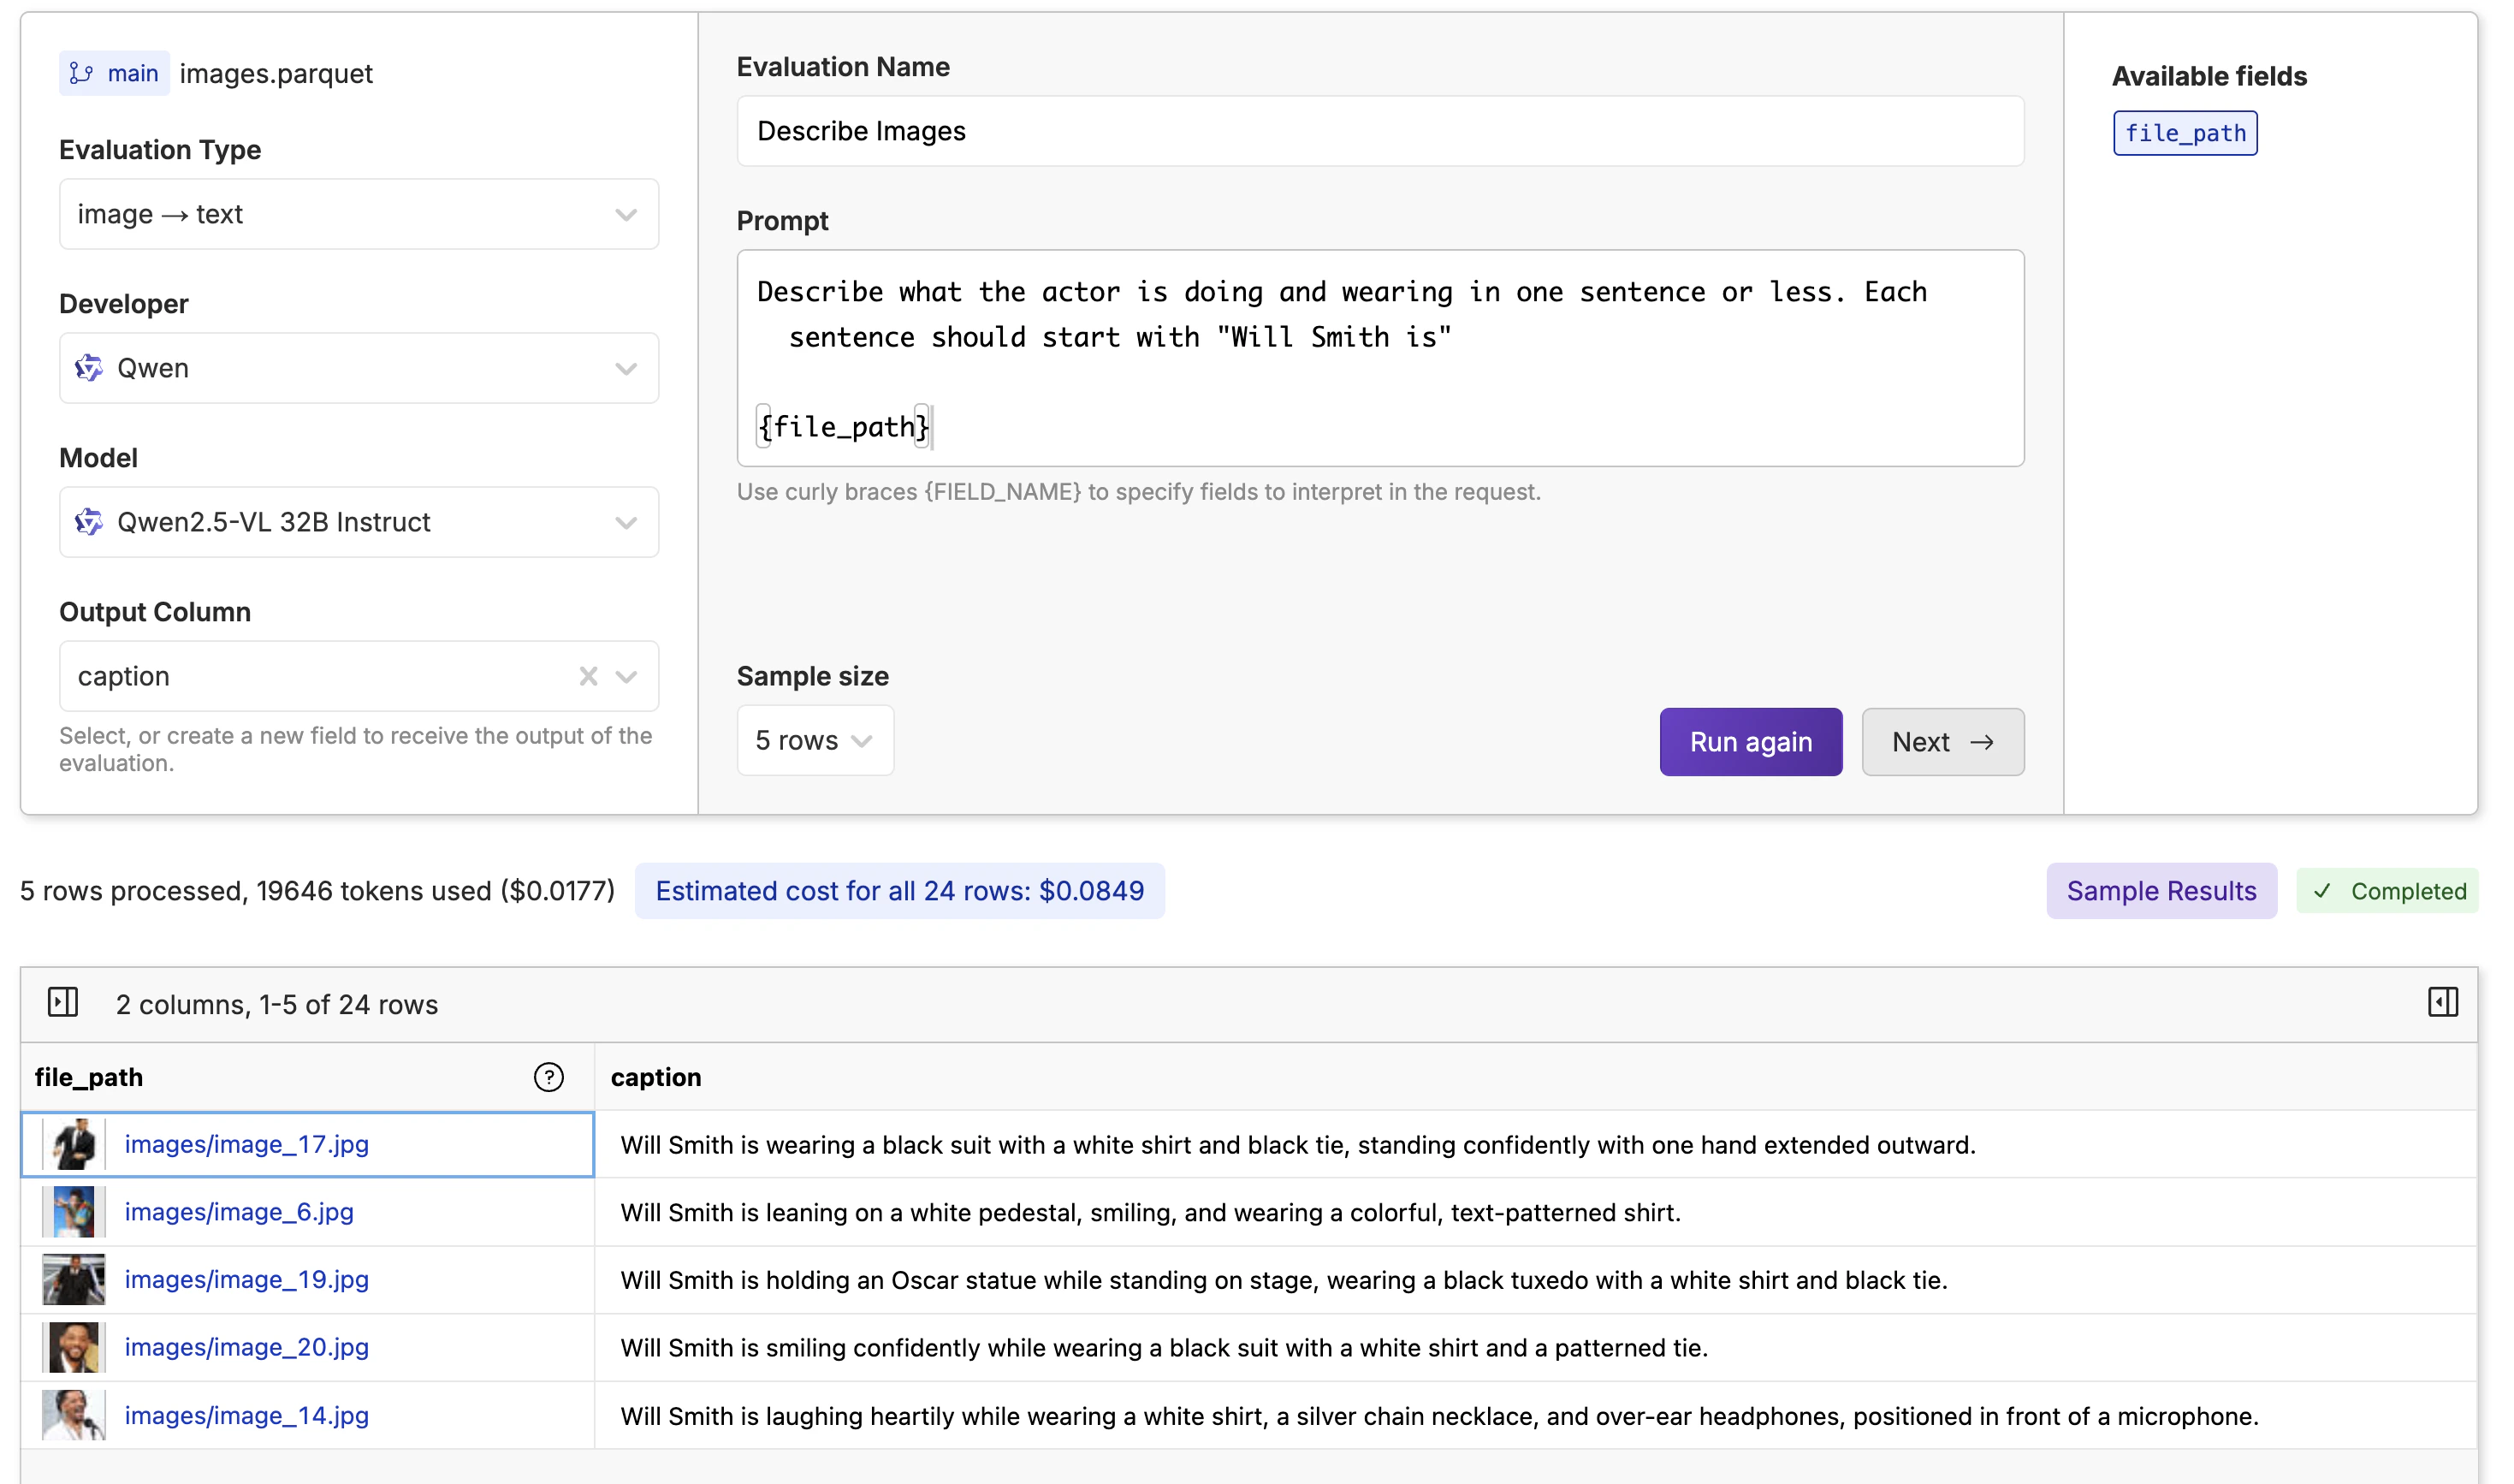Click the Qwen logo in Model field
The height and width of the screenshot is (1484, 2514).
tap(89, 522)
